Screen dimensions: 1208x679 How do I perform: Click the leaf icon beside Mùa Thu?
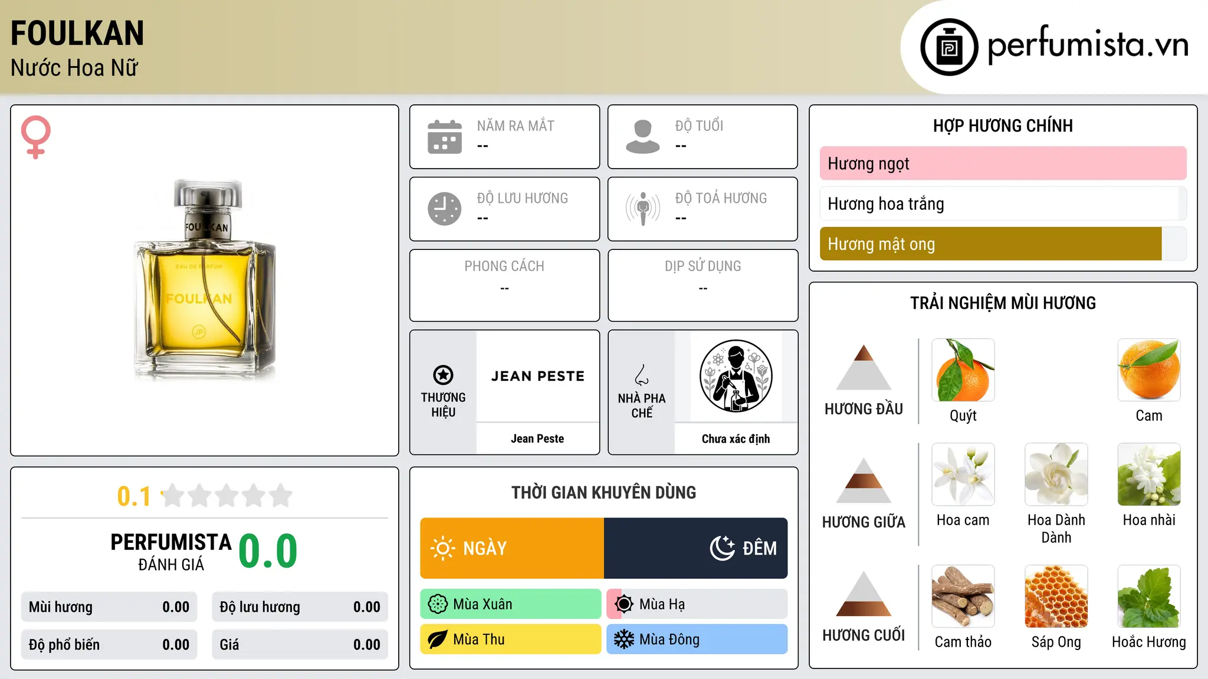click(438, 640)
